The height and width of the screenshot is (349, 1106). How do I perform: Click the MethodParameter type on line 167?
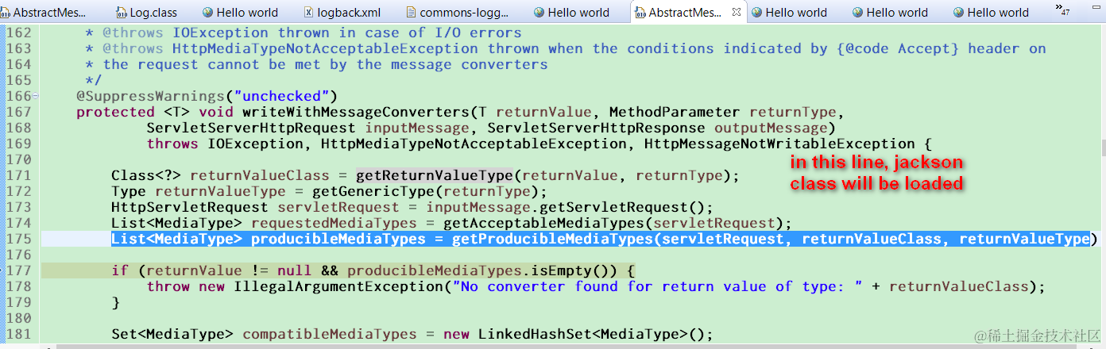[674, 112]
